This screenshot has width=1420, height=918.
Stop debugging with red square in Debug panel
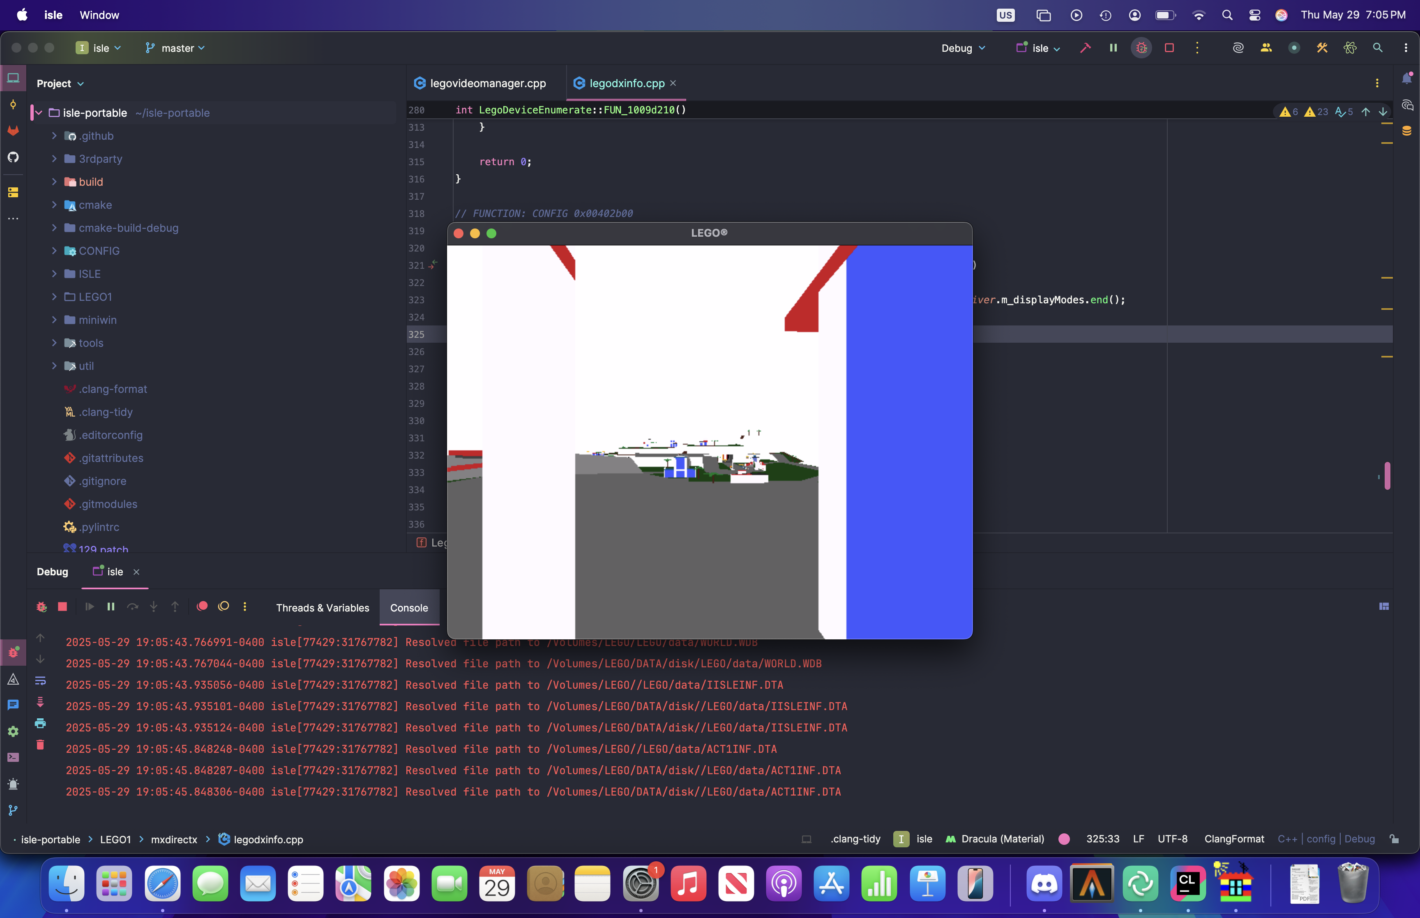click(62, 606)
